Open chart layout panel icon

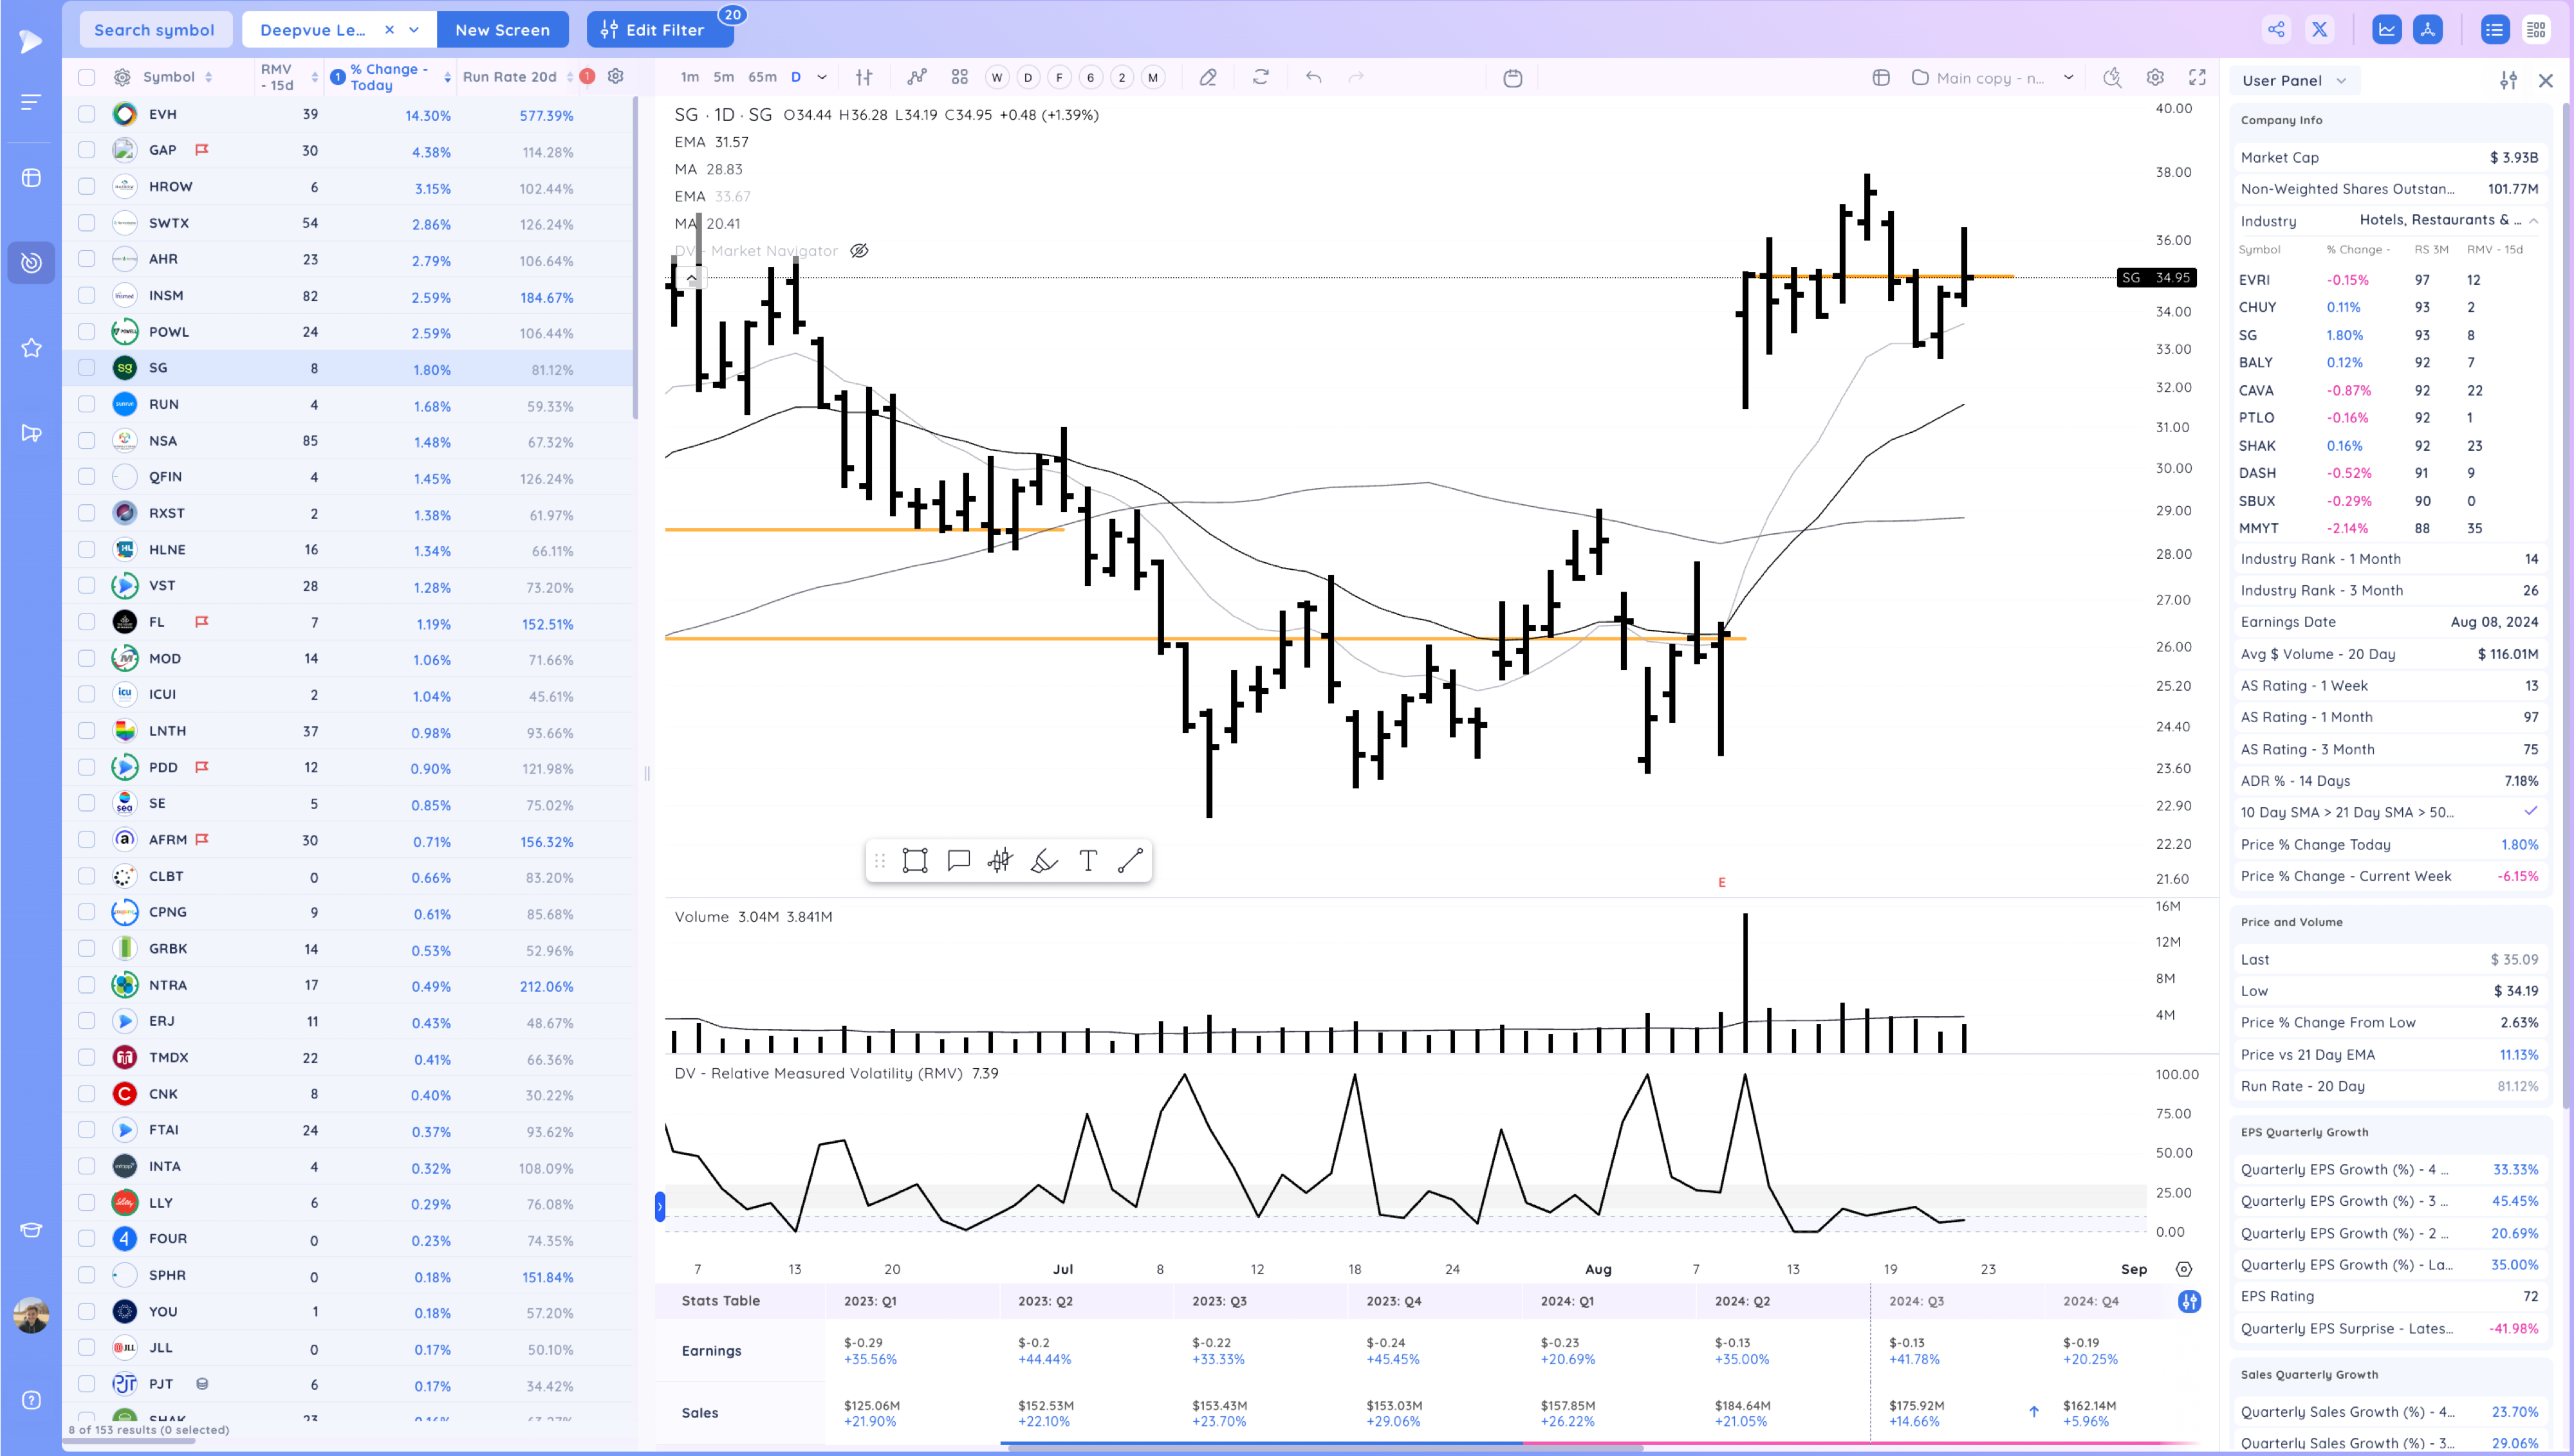pos(1881,78)
